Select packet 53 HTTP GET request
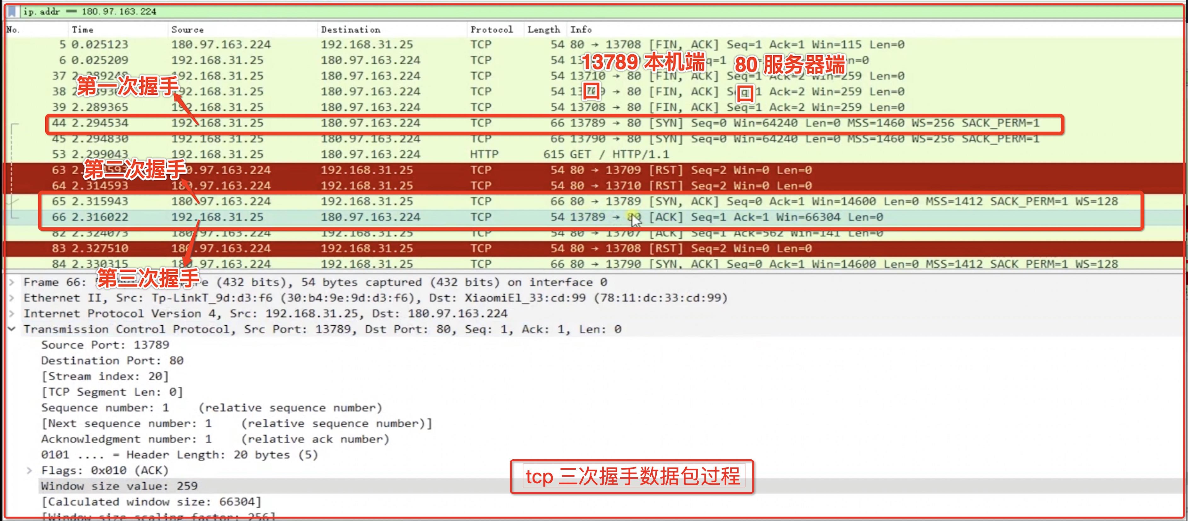This screenshot has height=521, width=1188. tap(594, 154)
